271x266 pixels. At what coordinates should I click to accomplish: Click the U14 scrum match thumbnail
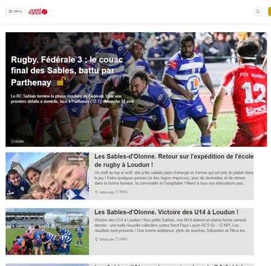[47, 232]
